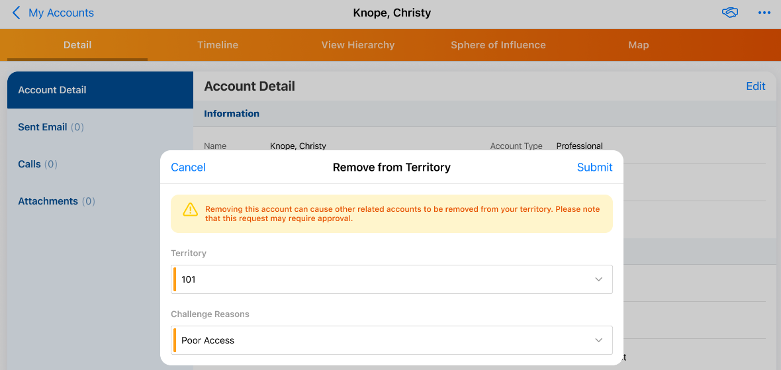Click the handshake icon in top bar
The height and width of the screenshot is (370, 781).
click(730, 13)
